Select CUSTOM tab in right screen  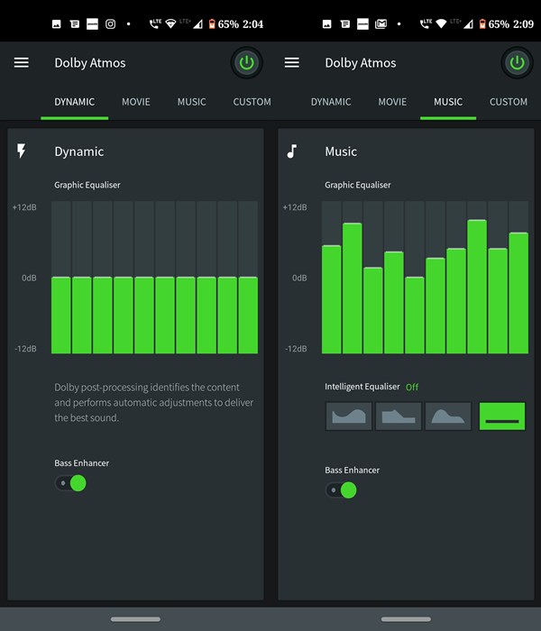pos(509,102)
